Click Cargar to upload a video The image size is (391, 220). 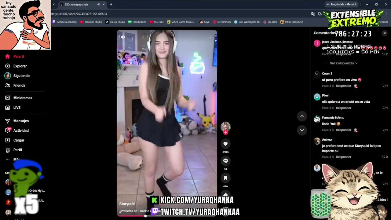[x=15, y=140]
